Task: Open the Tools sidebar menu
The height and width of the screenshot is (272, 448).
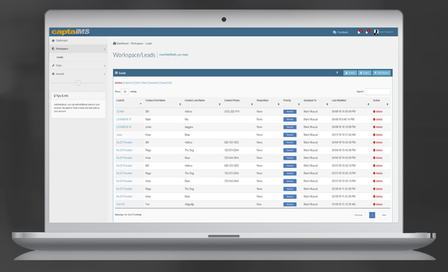Action: [78, 66]
